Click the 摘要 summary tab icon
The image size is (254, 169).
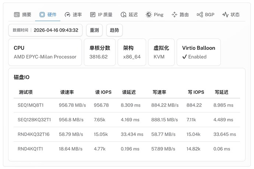(17, 15)
